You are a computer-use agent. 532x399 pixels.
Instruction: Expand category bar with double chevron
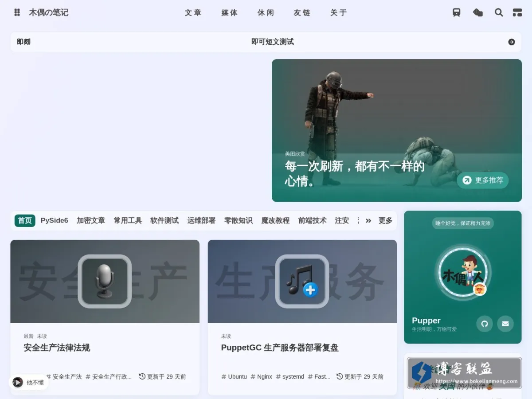click(x=368, y=221)
